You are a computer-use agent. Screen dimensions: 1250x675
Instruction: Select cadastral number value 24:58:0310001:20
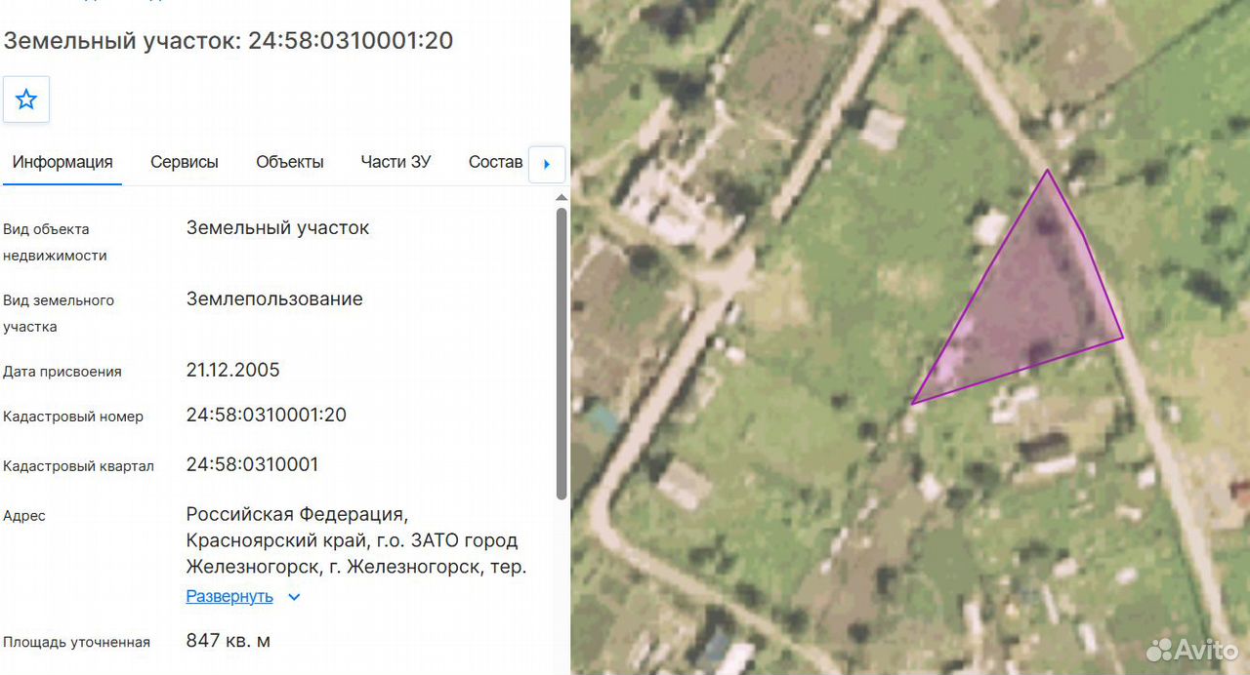click(267, 415)
